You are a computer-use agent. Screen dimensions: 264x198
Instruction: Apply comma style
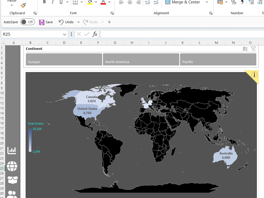(x=242, y=2)
